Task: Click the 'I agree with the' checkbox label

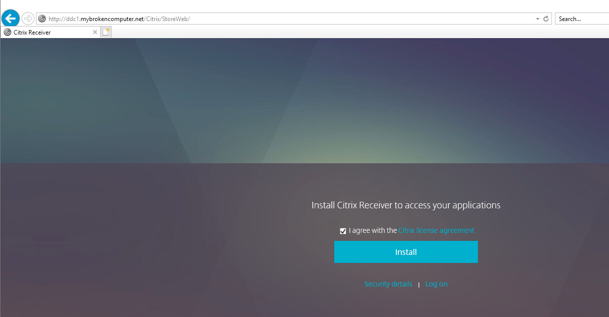Action: click(372, 230)
